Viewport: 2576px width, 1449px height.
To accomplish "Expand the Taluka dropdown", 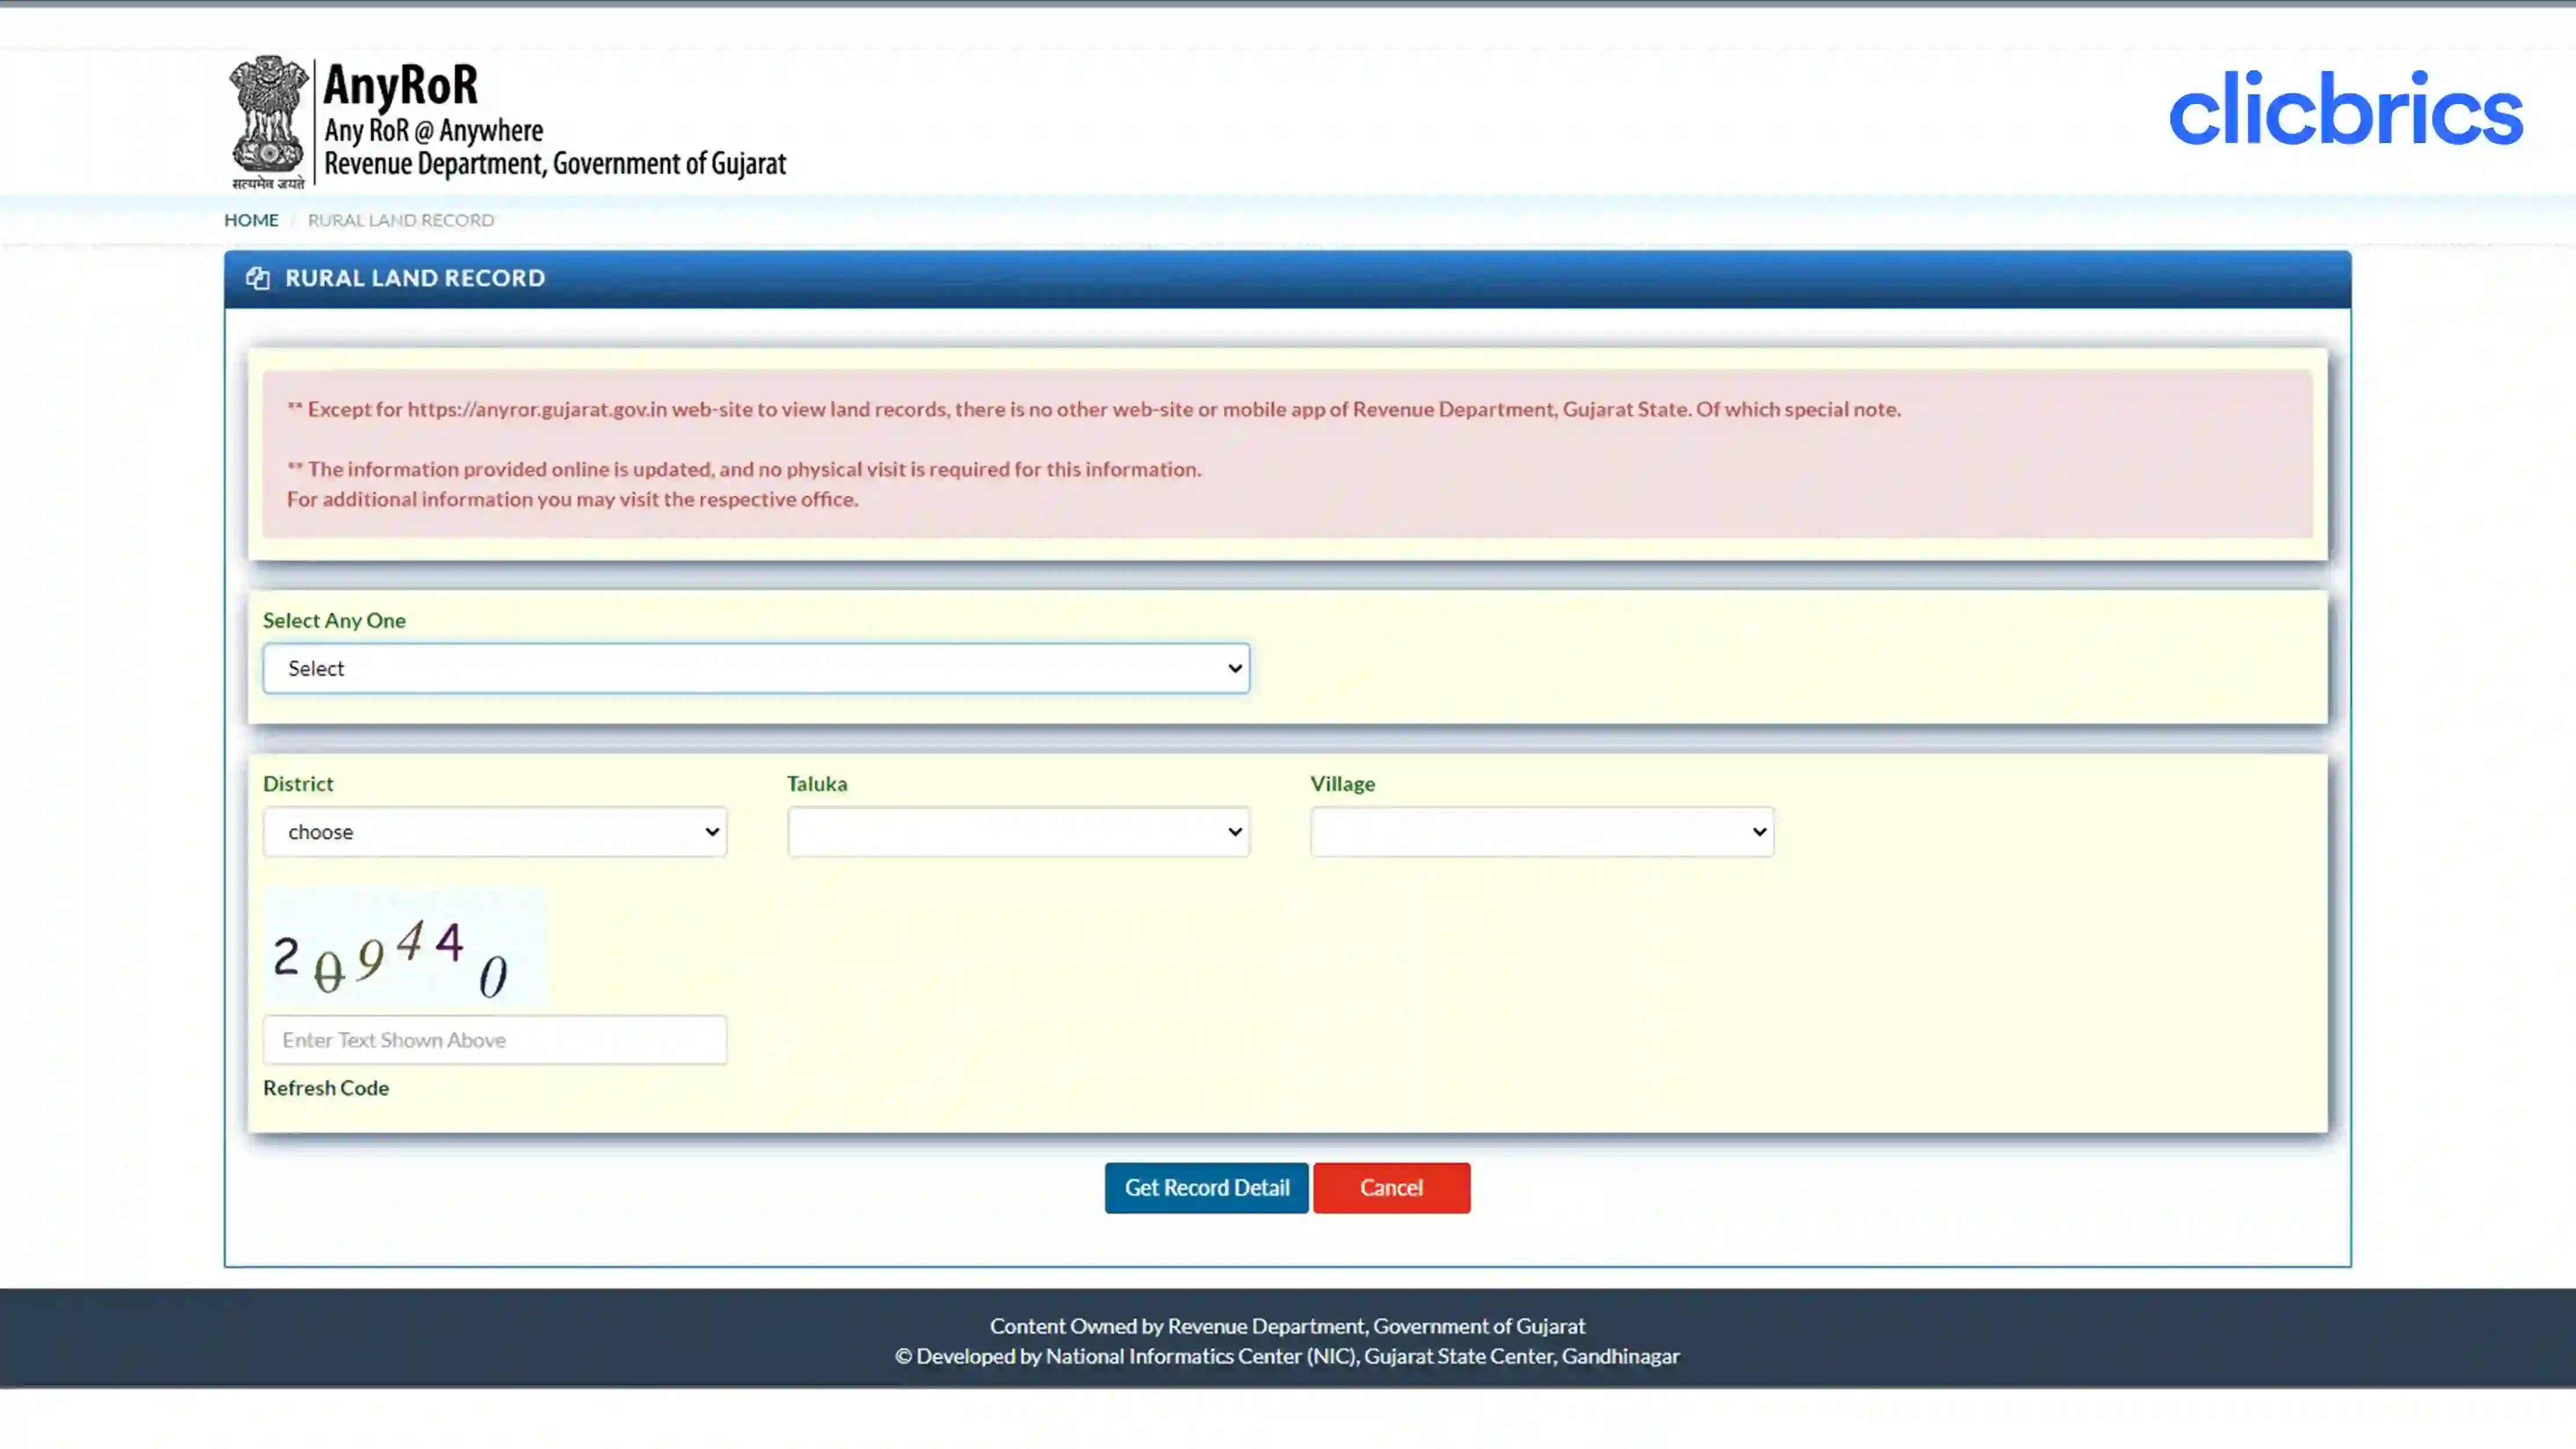I will click(x=1018, y=832).
